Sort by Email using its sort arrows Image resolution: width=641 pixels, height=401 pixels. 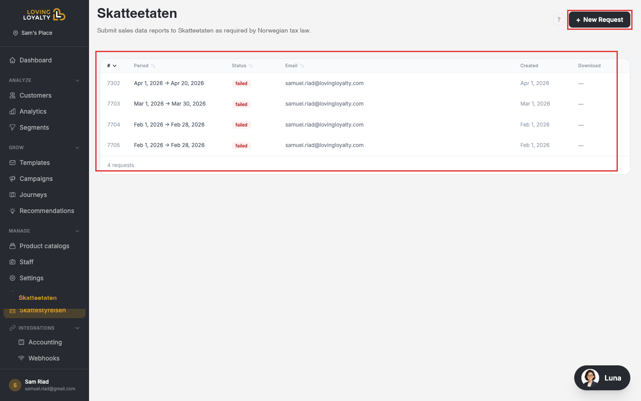[x=302, y=65]
